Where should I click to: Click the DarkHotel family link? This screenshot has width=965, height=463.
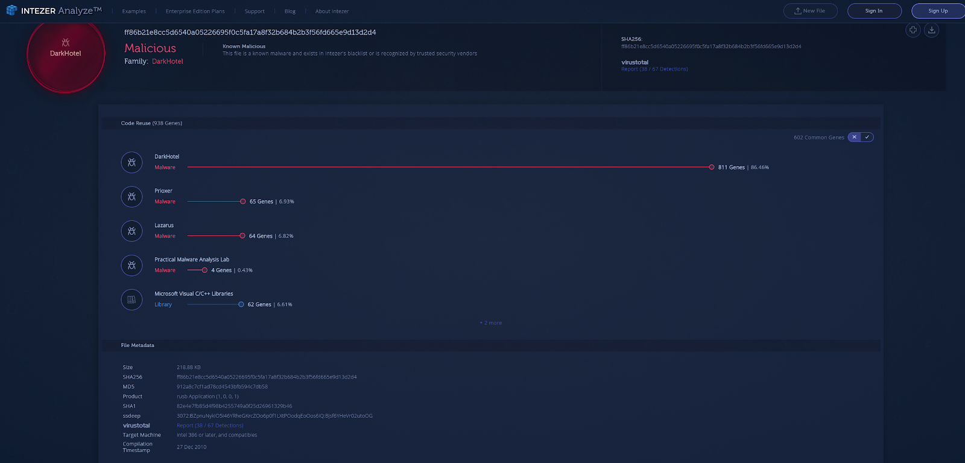tap(168, 62)
